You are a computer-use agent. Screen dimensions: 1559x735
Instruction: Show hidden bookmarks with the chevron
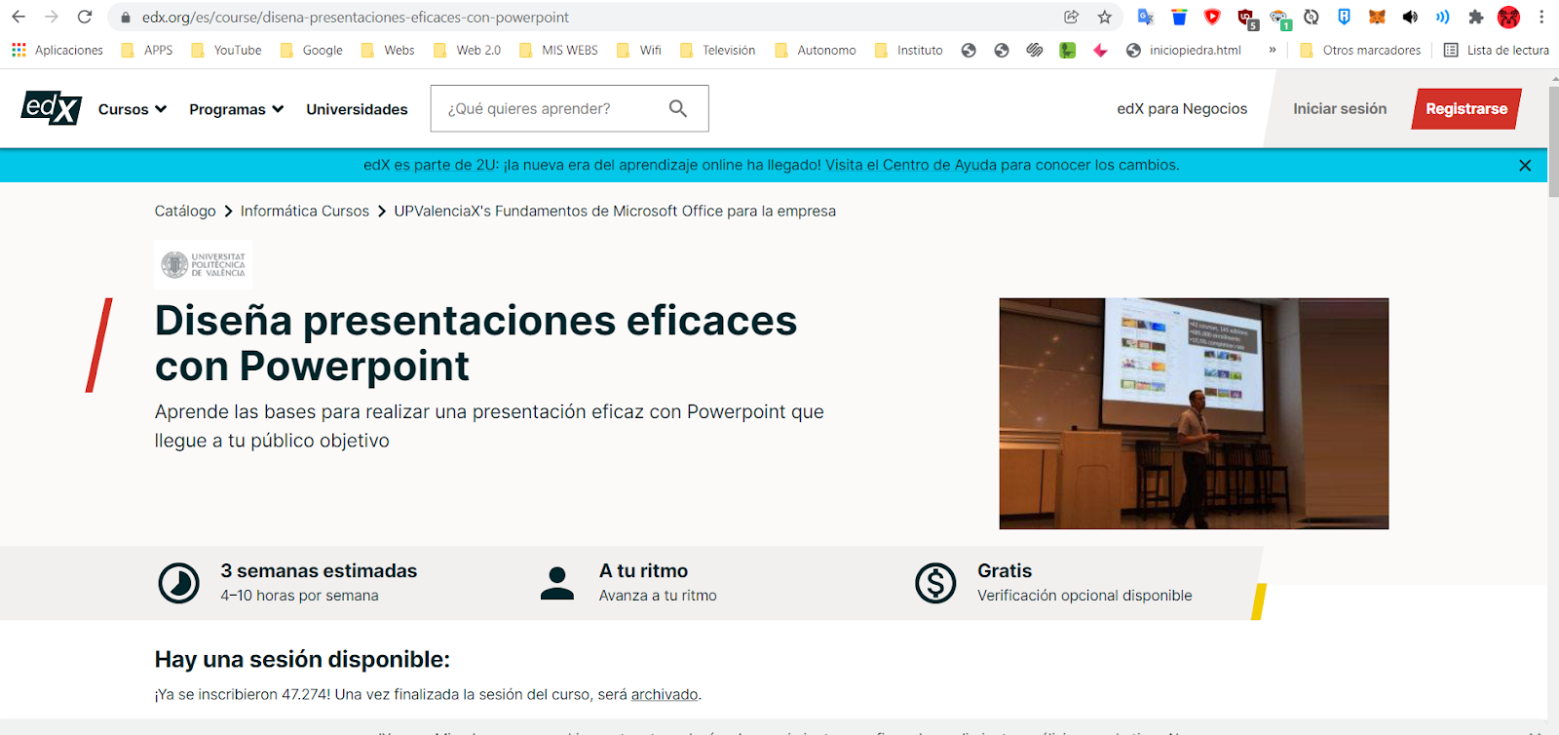(x=1272, y=50)
